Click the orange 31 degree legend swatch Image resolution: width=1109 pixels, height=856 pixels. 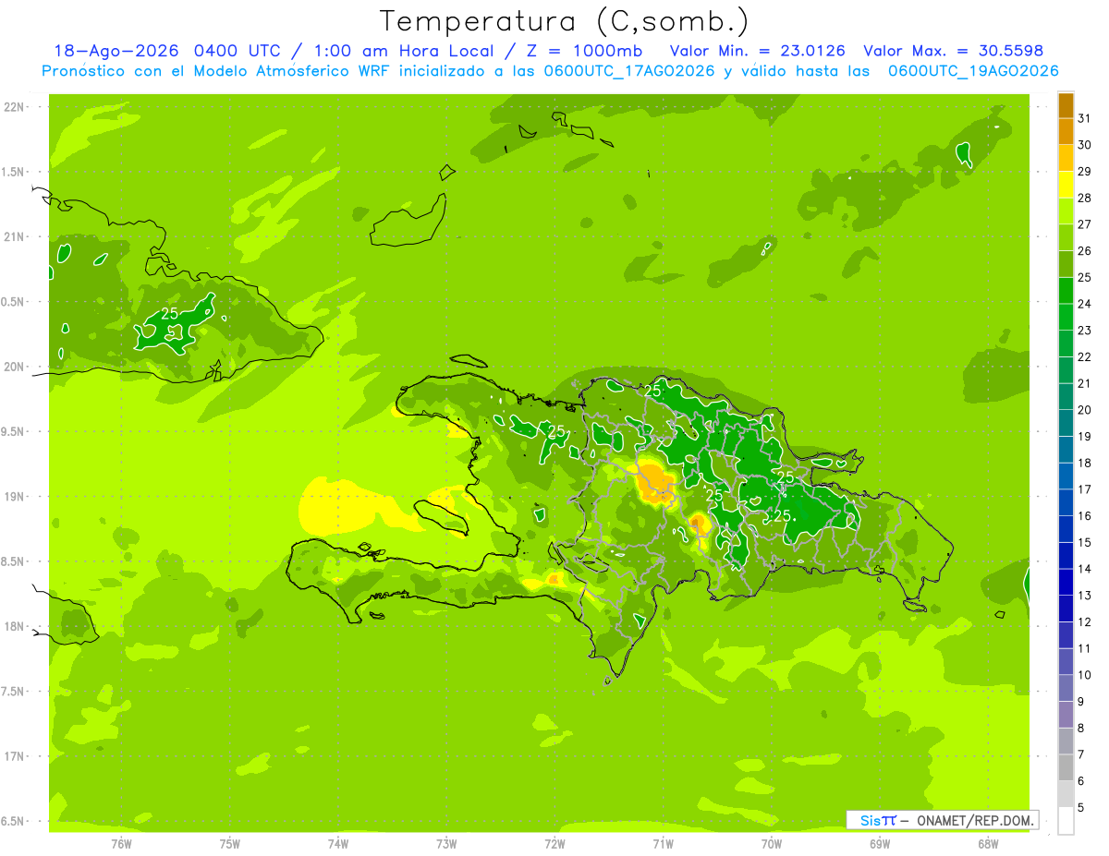(x=1066, y=105)
